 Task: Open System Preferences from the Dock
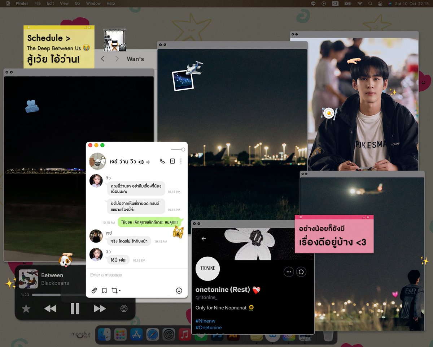[x=169, y=335]
